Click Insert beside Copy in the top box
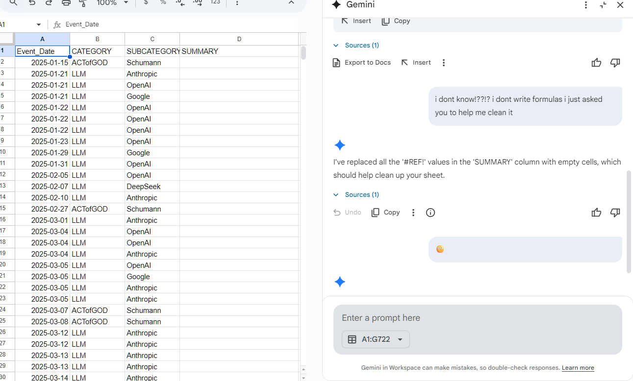The height and width of the screenshot is (381, 633). [356, 21]
